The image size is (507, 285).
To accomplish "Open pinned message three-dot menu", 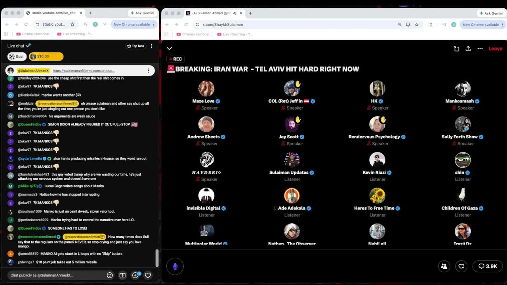I will point(149,71).
